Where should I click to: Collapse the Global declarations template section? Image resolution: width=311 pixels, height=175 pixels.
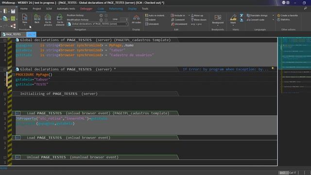(5, 40)
